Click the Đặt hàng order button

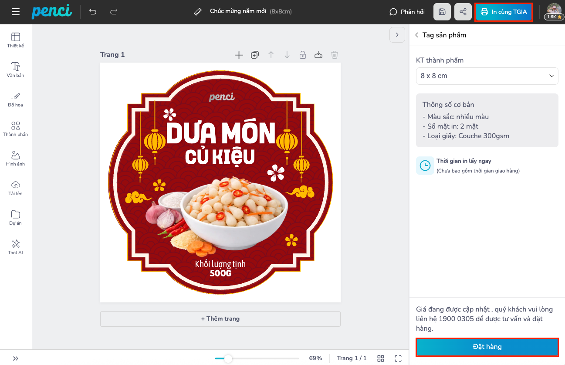(x=487, y=347)
